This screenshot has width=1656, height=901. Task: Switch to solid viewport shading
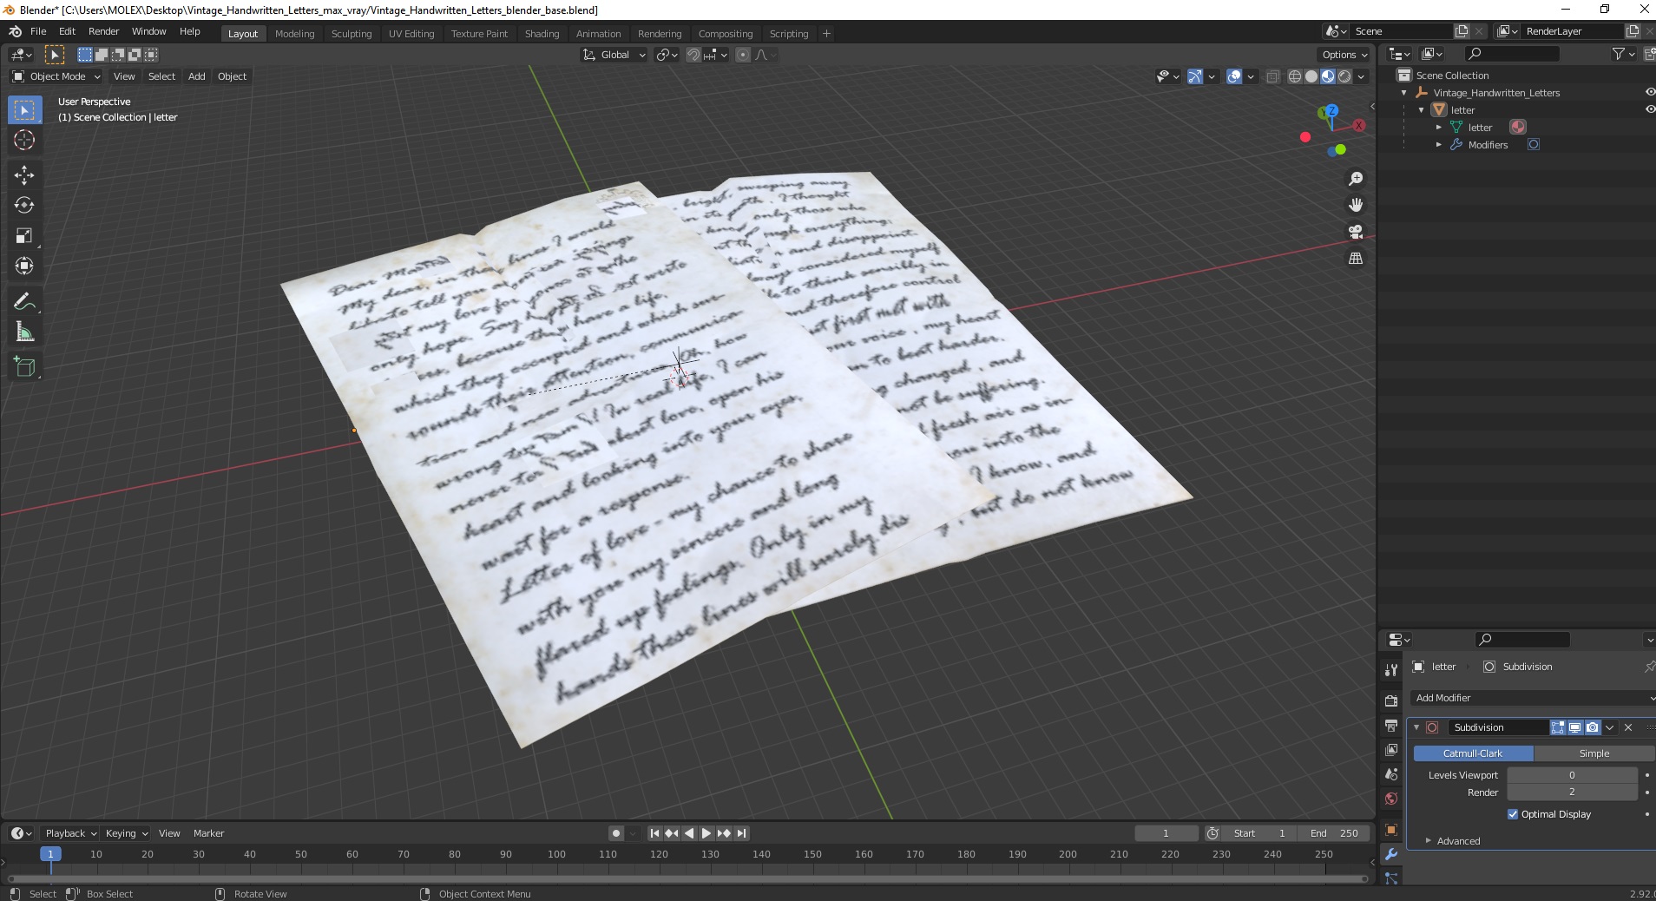pyautogui.click(x=1311, y=76)
